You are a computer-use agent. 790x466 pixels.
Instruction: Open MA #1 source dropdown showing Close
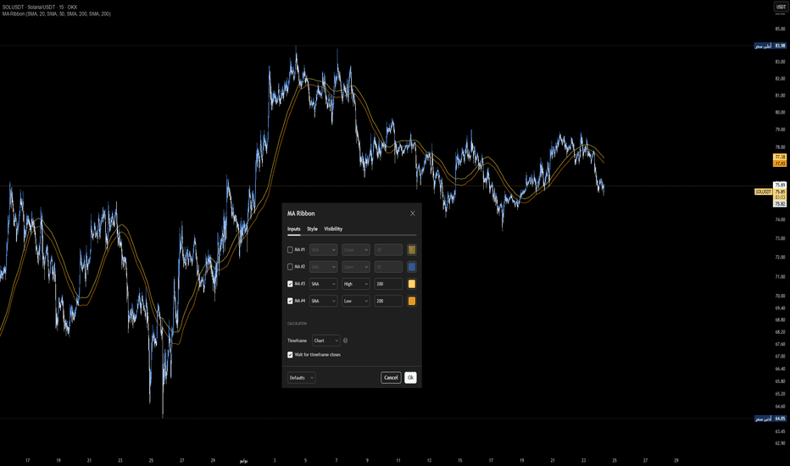tap(356, 250)
